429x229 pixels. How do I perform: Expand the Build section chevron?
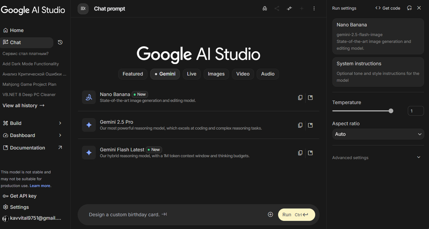pos(60,123)
